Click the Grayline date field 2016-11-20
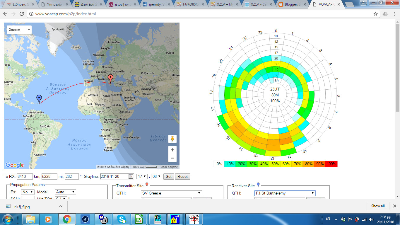This screenshot has height=225, width=400. coord(114,176)
